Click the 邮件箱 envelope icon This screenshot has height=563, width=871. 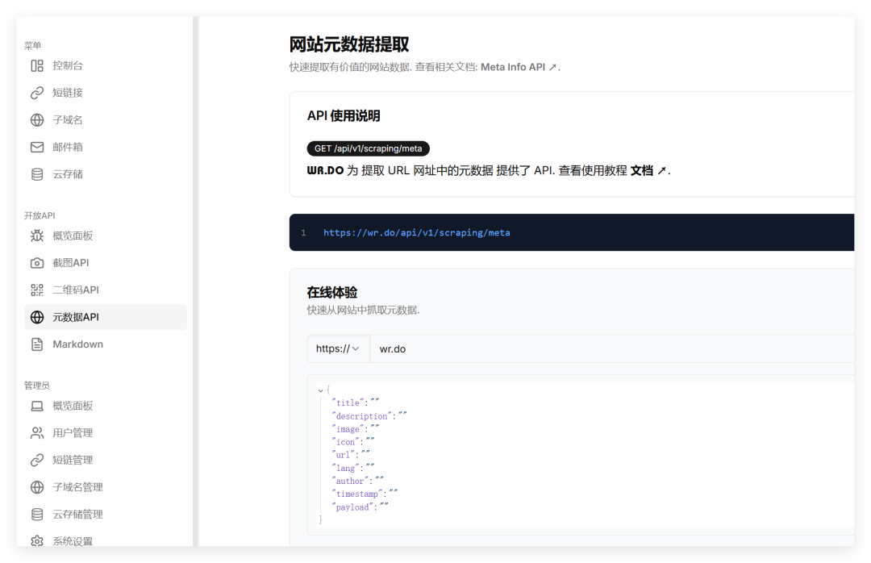(x=37, y=148)
